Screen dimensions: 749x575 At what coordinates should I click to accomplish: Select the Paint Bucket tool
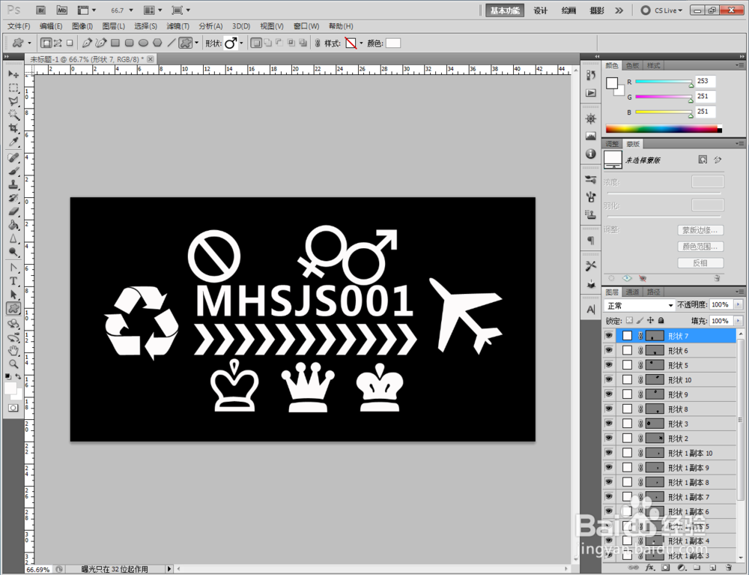(x=13, y=225)
